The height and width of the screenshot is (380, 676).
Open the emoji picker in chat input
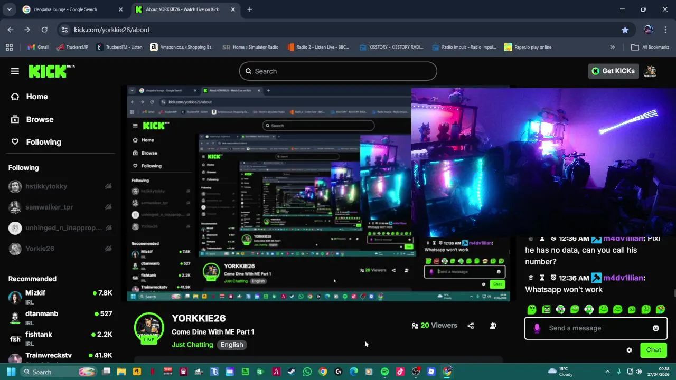[x=655, y=328]
